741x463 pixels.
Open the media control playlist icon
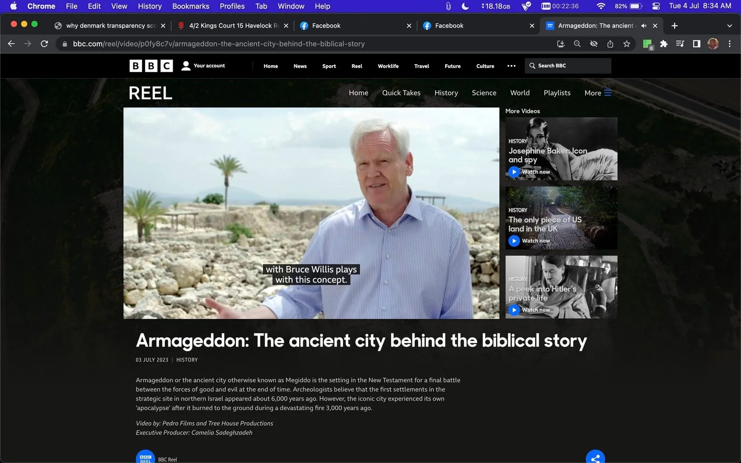[x=680, y=44]
